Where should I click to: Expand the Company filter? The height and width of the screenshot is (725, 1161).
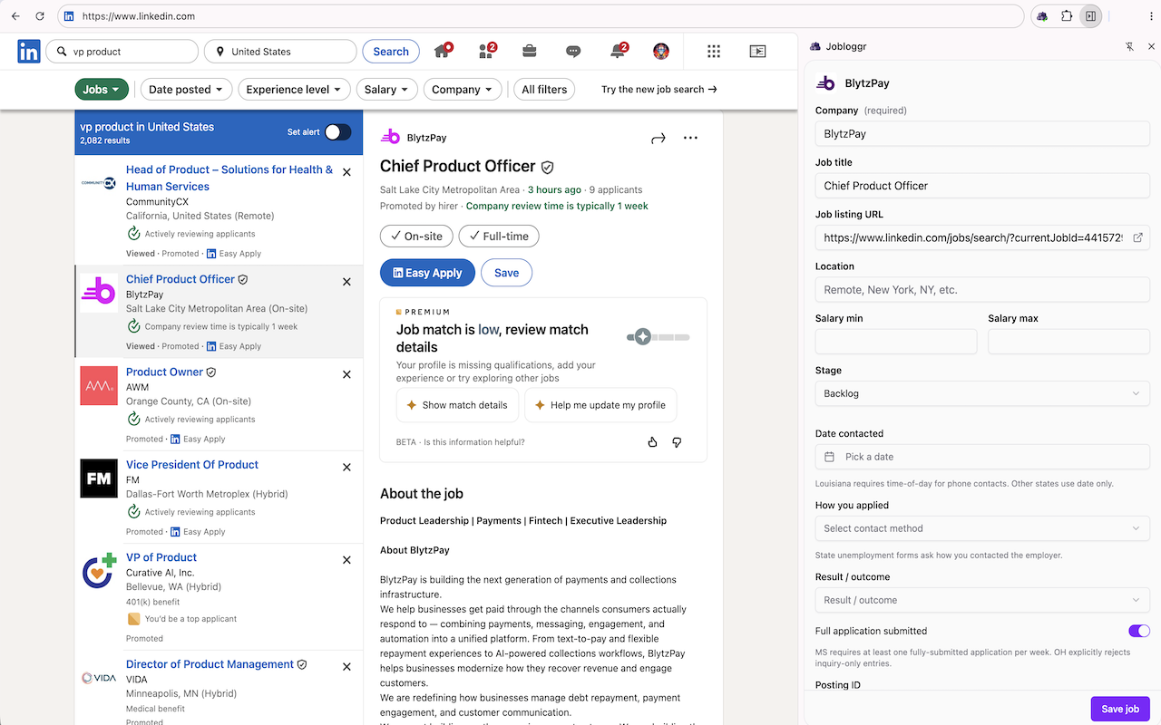point(463,89)
